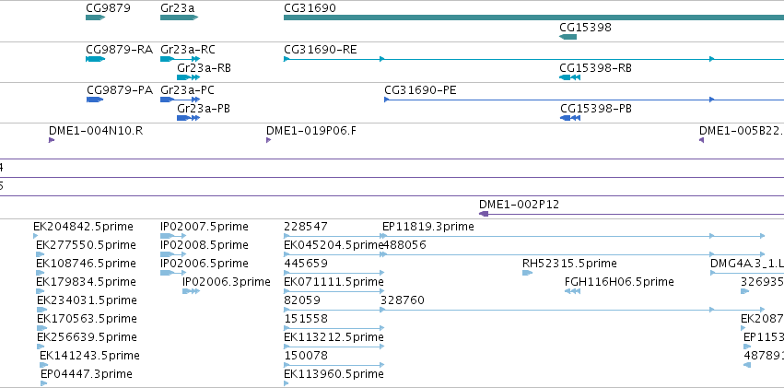Select the DME1-004N10.R marker arrow
784x388 pixels.
[51, 140]
